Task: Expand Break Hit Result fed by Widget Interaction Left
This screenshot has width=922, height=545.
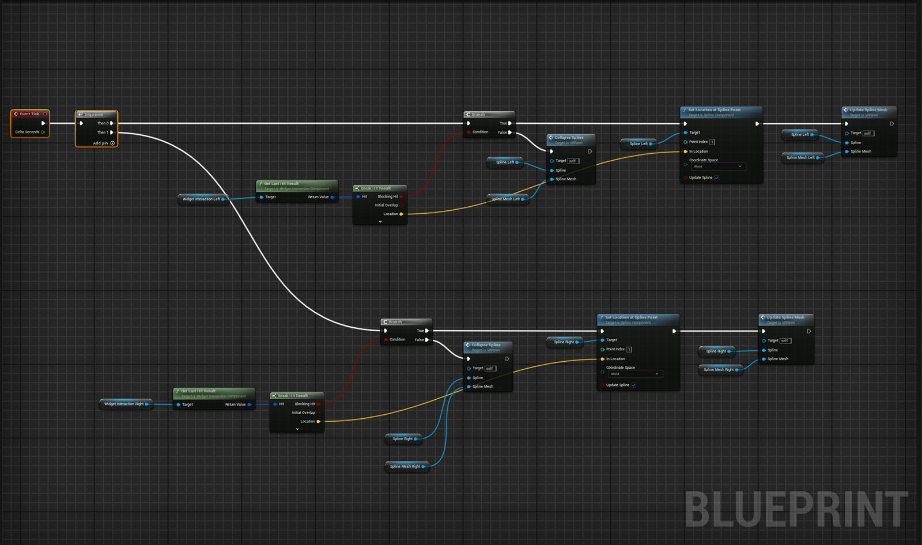Action: point(380,222)
